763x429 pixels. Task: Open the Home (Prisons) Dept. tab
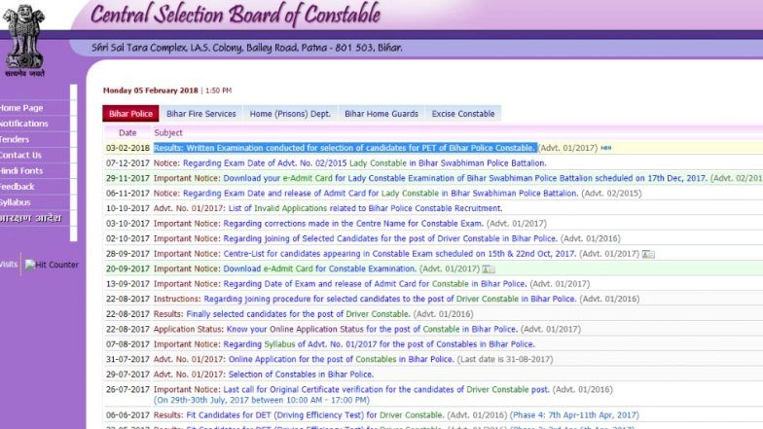pyautogui.click(x=290, y=113)
